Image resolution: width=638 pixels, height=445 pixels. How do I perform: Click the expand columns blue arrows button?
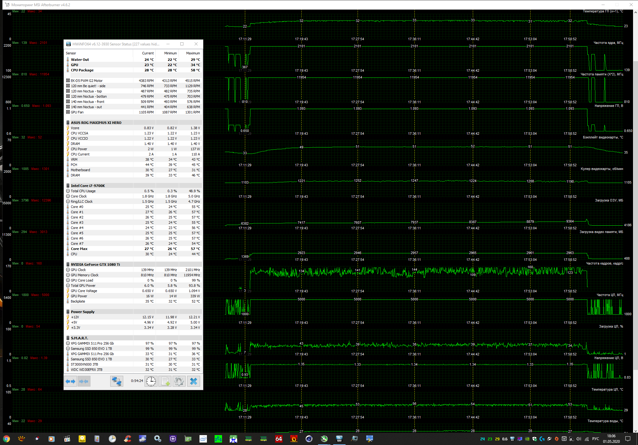coord(71,381)
